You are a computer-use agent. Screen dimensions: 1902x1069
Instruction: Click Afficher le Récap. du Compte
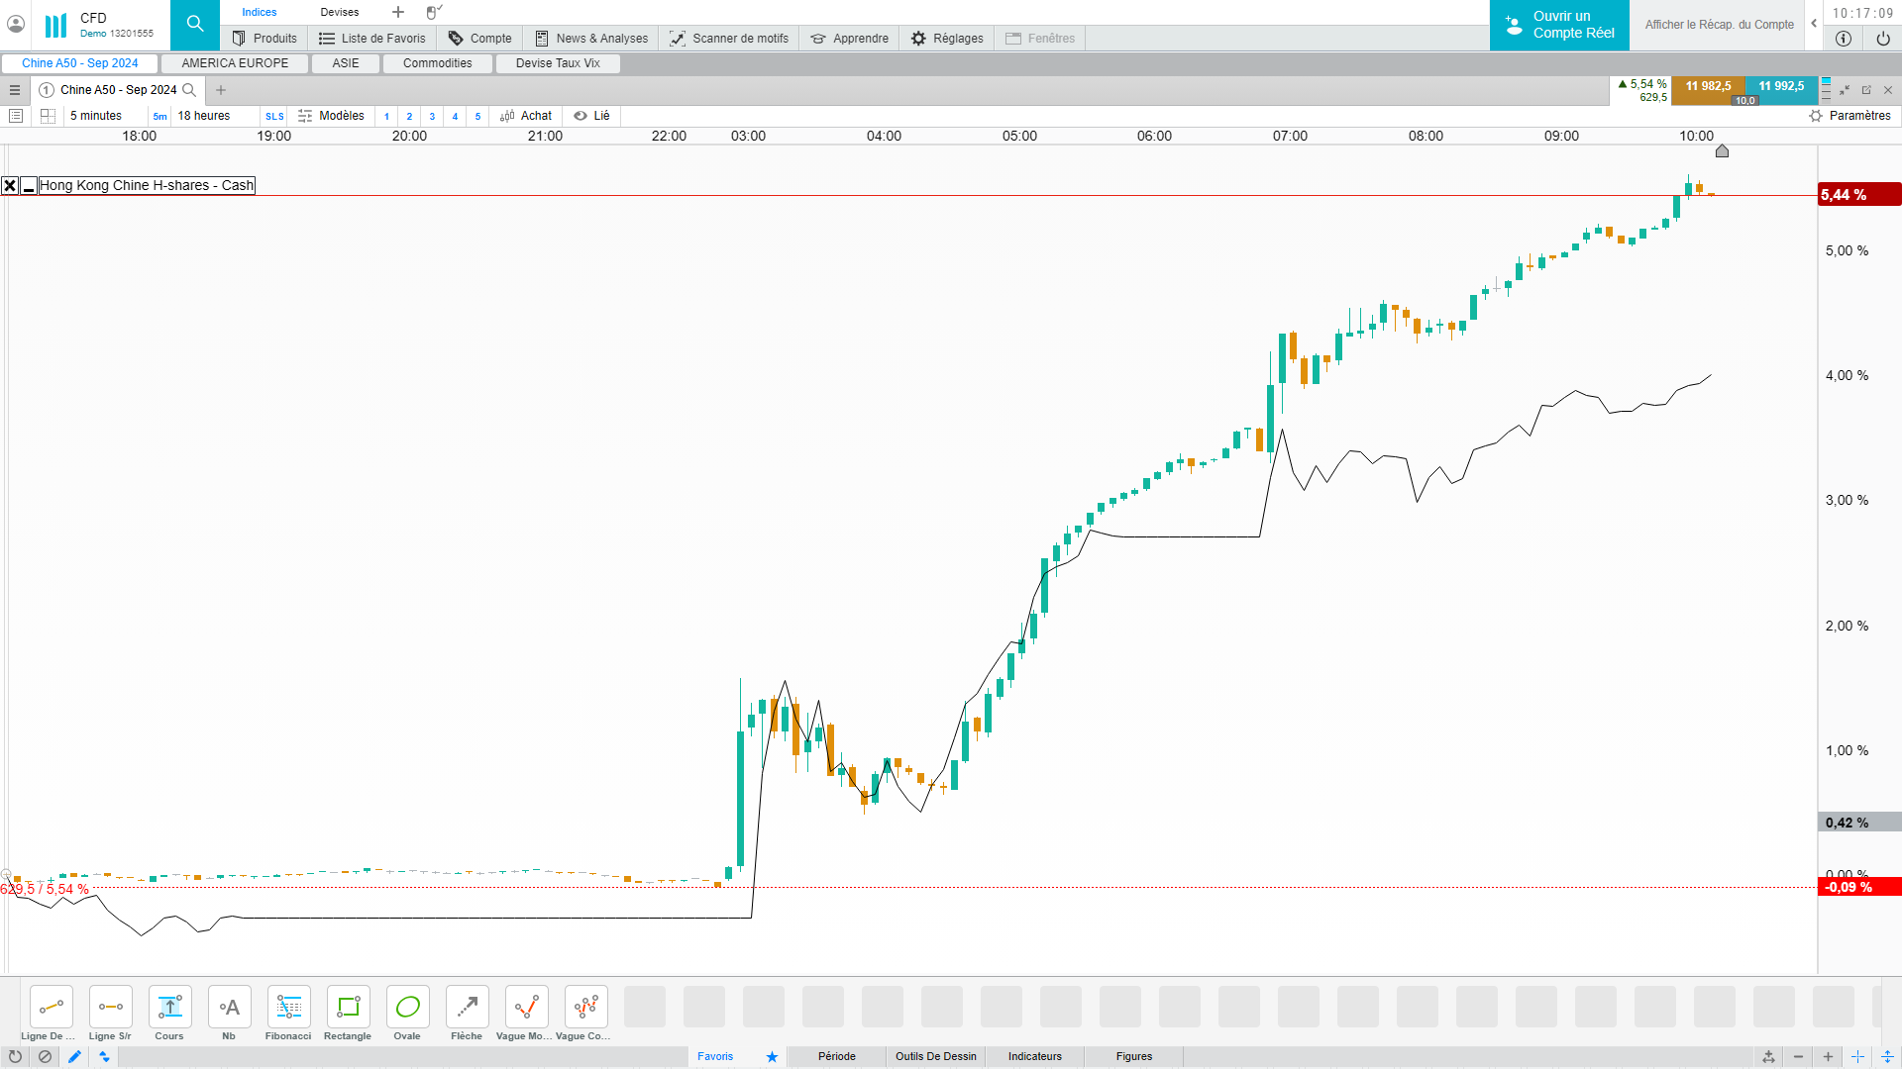pos(1719,25)
